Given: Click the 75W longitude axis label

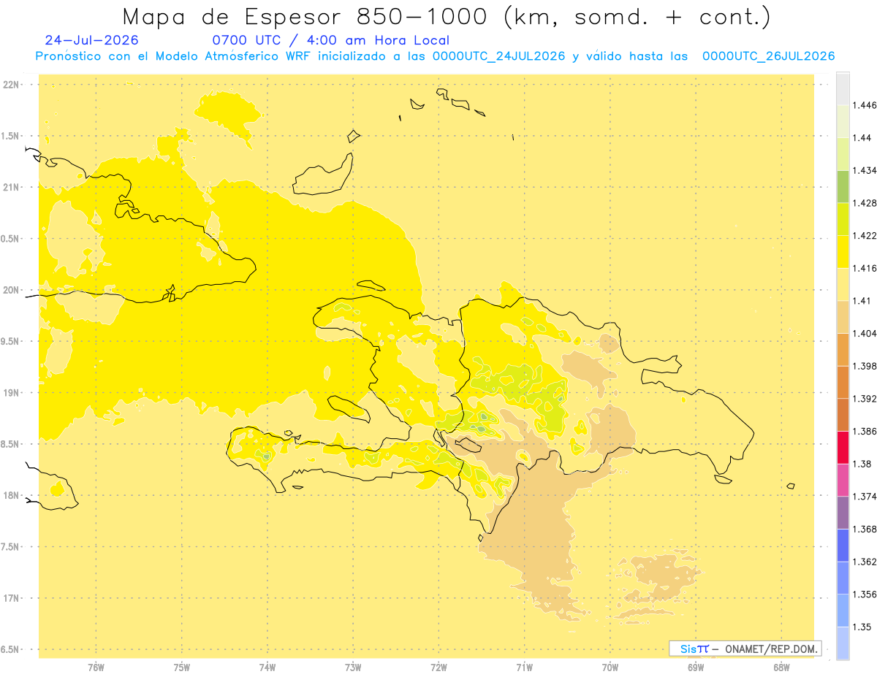Looking at the screenshot, I should click(181, 667).
